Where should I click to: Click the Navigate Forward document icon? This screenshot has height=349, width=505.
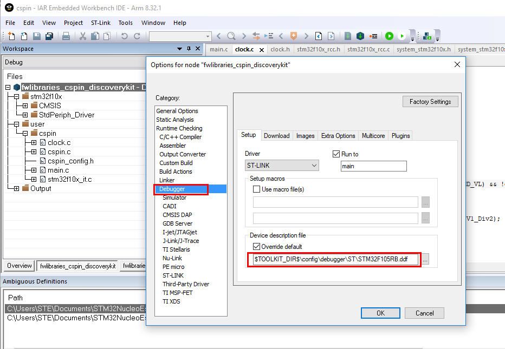pos(331,36)
